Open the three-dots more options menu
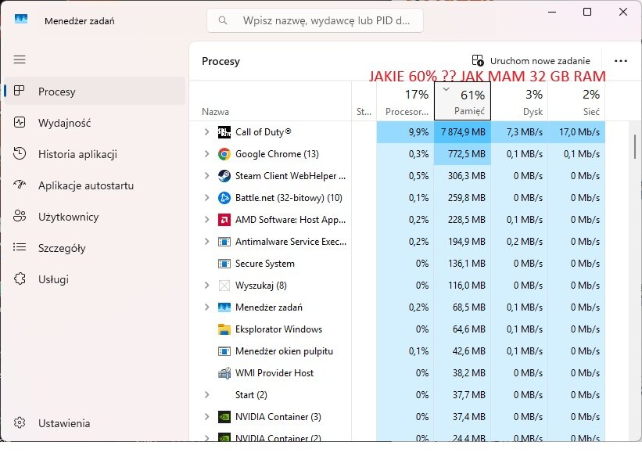 click(621, 61)
